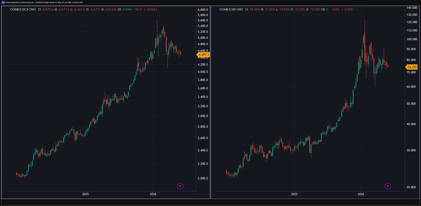Viewport: 421px width, 206px height.
Task: Click the purple N marker on the gold chart
Action: coord(180,186)
